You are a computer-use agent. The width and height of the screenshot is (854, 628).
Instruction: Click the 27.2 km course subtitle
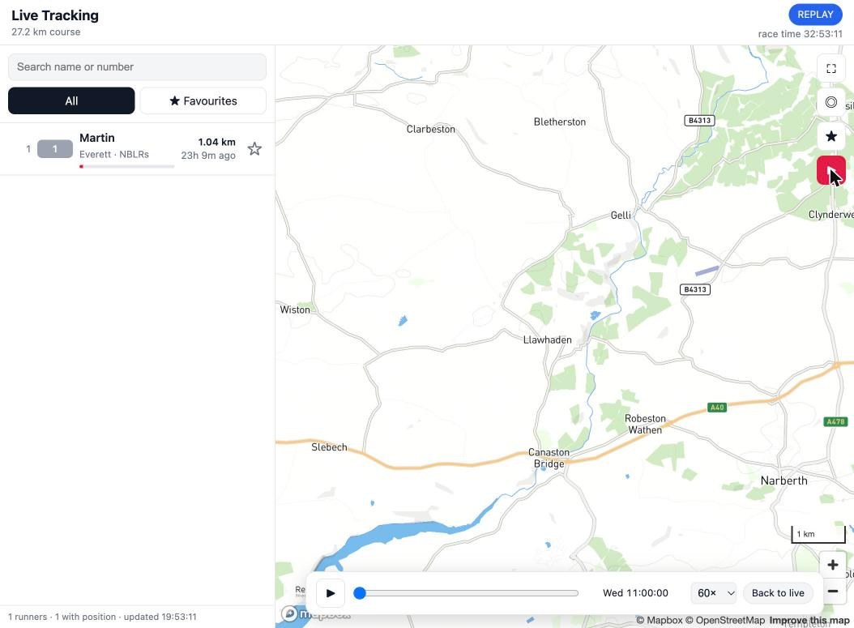click(x=45, y=32)
